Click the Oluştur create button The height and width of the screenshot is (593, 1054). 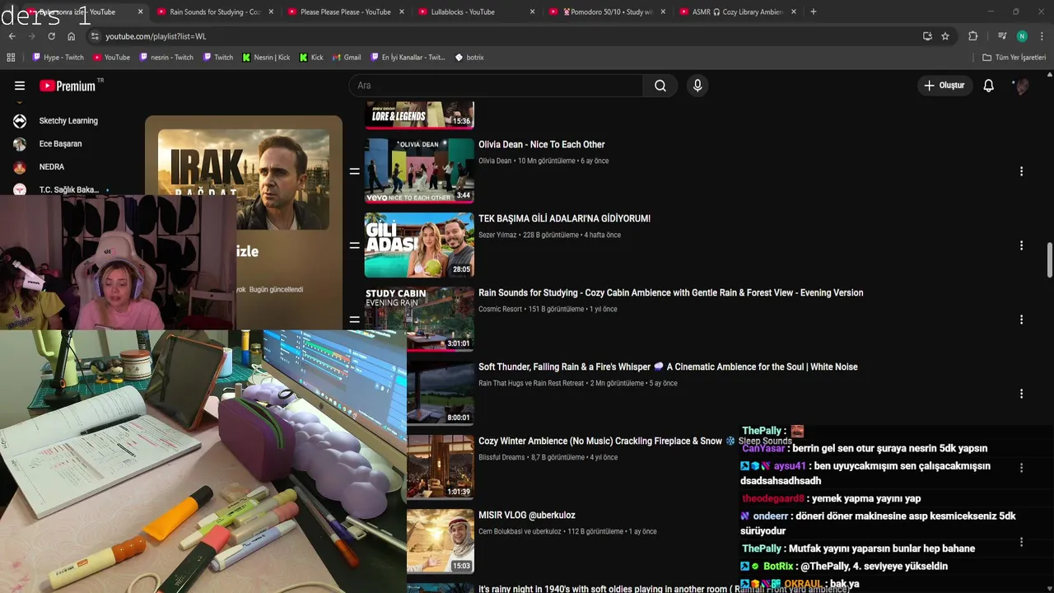(x=945, y=86)
